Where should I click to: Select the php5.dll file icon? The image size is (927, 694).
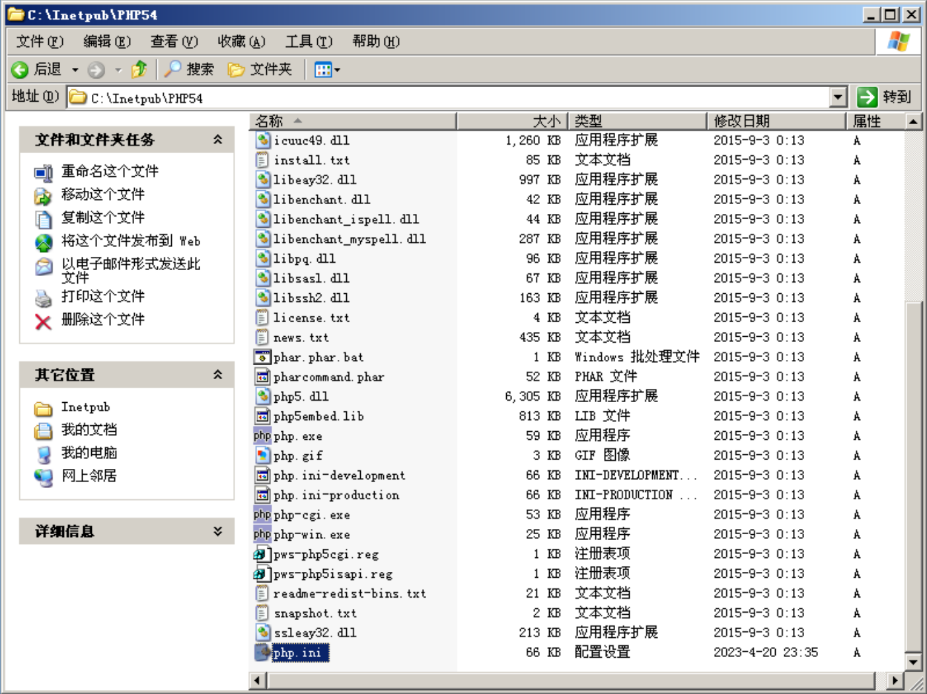pyautogui.click(x=262, y=396)
